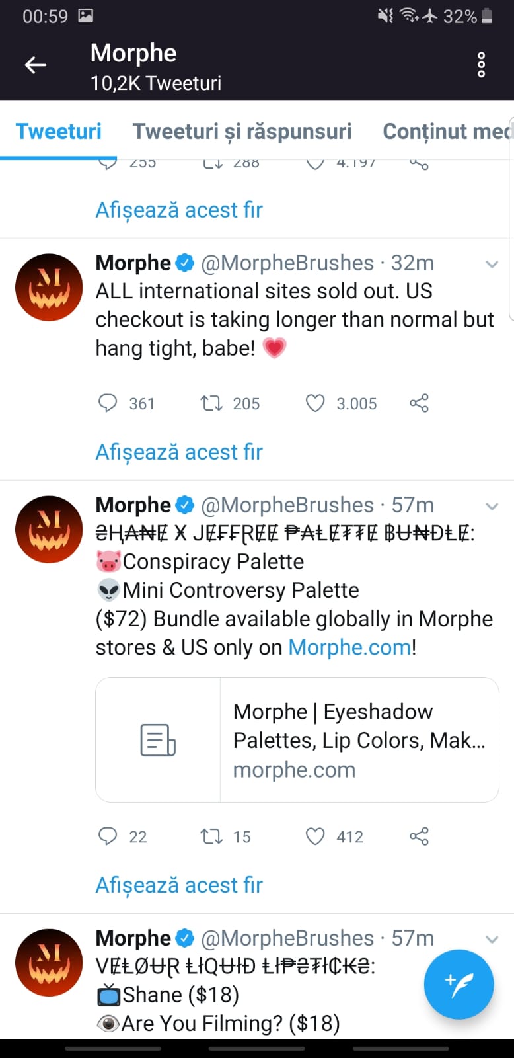
Task: Like the Palette Bundle tweet
Action: tap(315, 836)
